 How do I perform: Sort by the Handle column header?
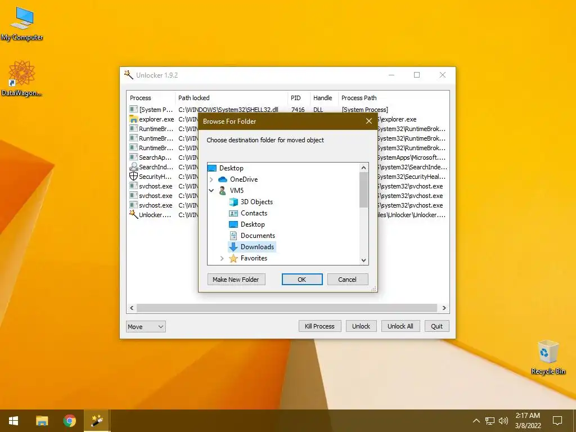coord(324,98)
